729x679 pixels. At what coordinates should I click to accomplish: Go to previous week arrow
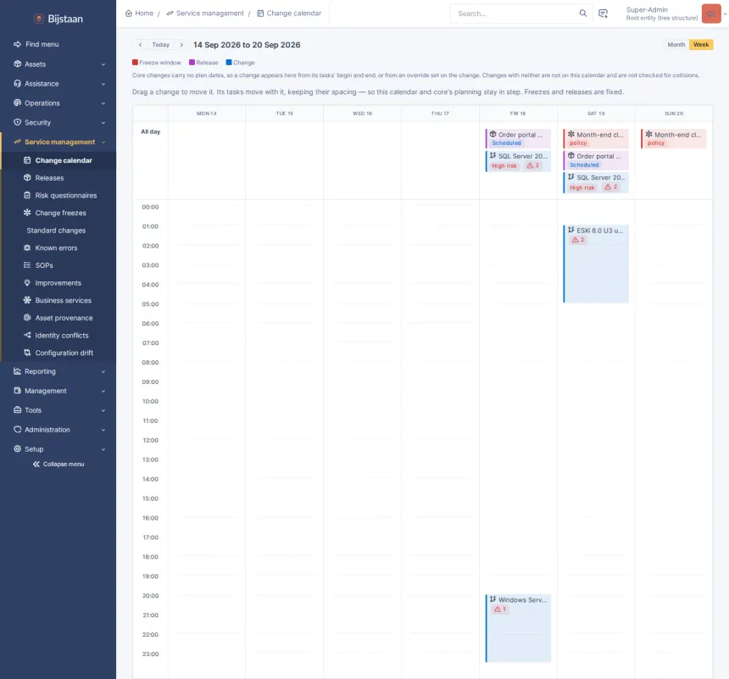point(140,45)
